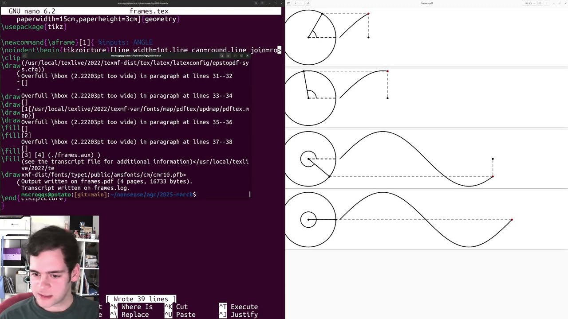Open the PDF viewer hamburger menu
Viewport: 568px width, 319px height.
point(547,3)
